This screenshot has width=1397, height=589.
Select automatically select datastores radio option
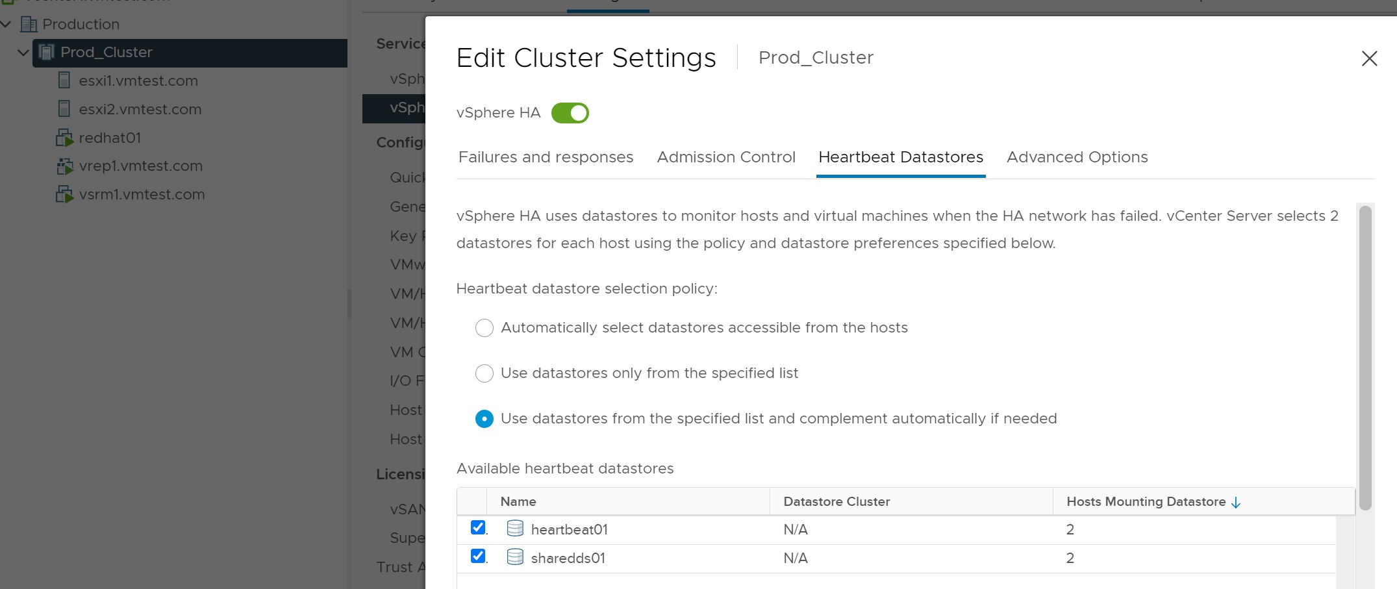click(x=485, y=328)
